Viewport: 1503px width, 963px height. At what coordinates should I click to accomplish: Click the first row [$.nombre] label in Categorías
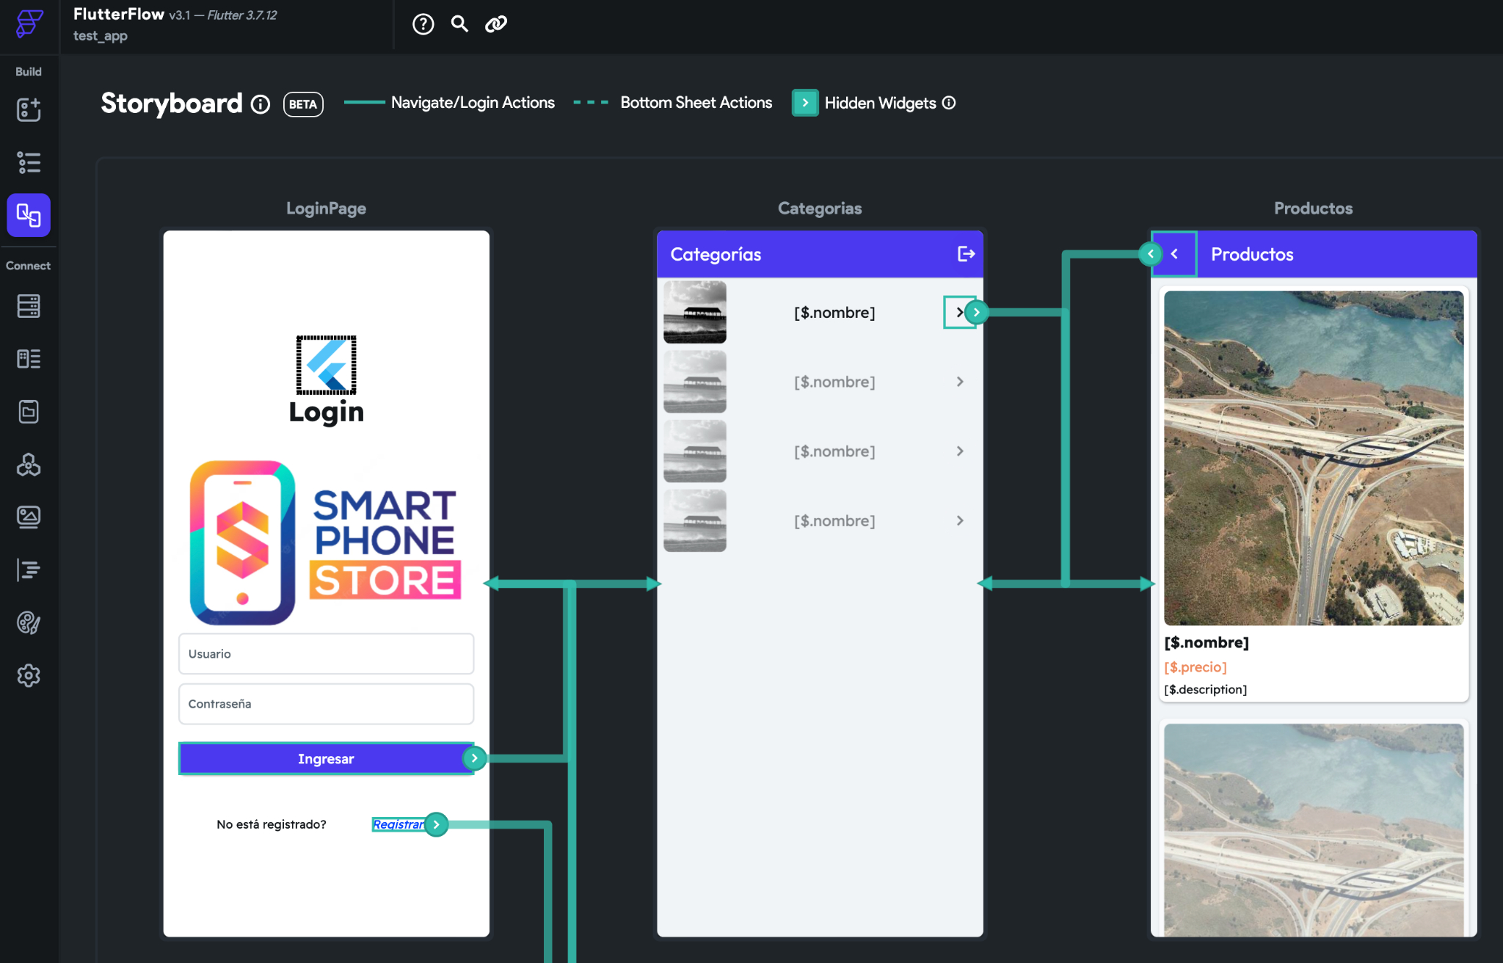click(834, 313)
